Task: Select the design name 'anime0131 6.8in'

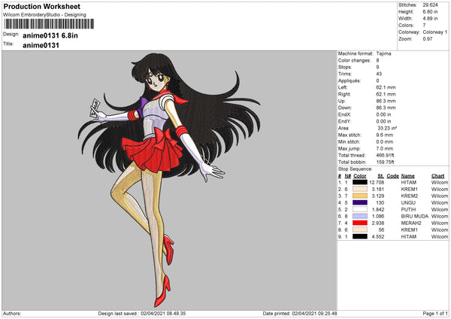Action: pos(50,35)
